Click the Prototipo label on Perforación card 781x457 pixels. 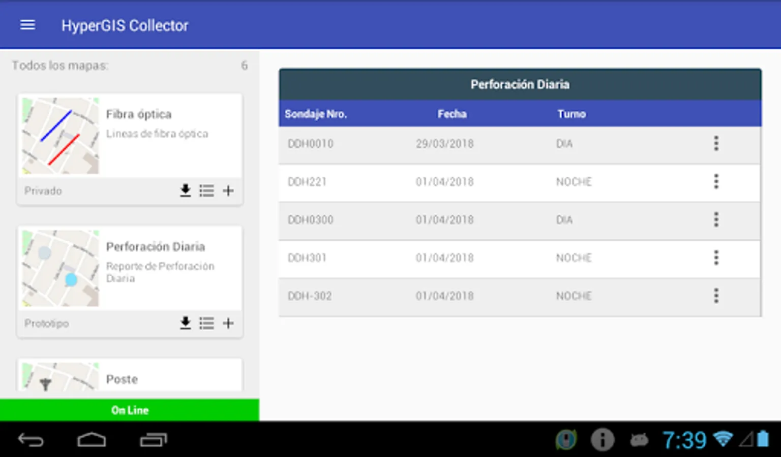pyautogui.click(x=47, y=323)
